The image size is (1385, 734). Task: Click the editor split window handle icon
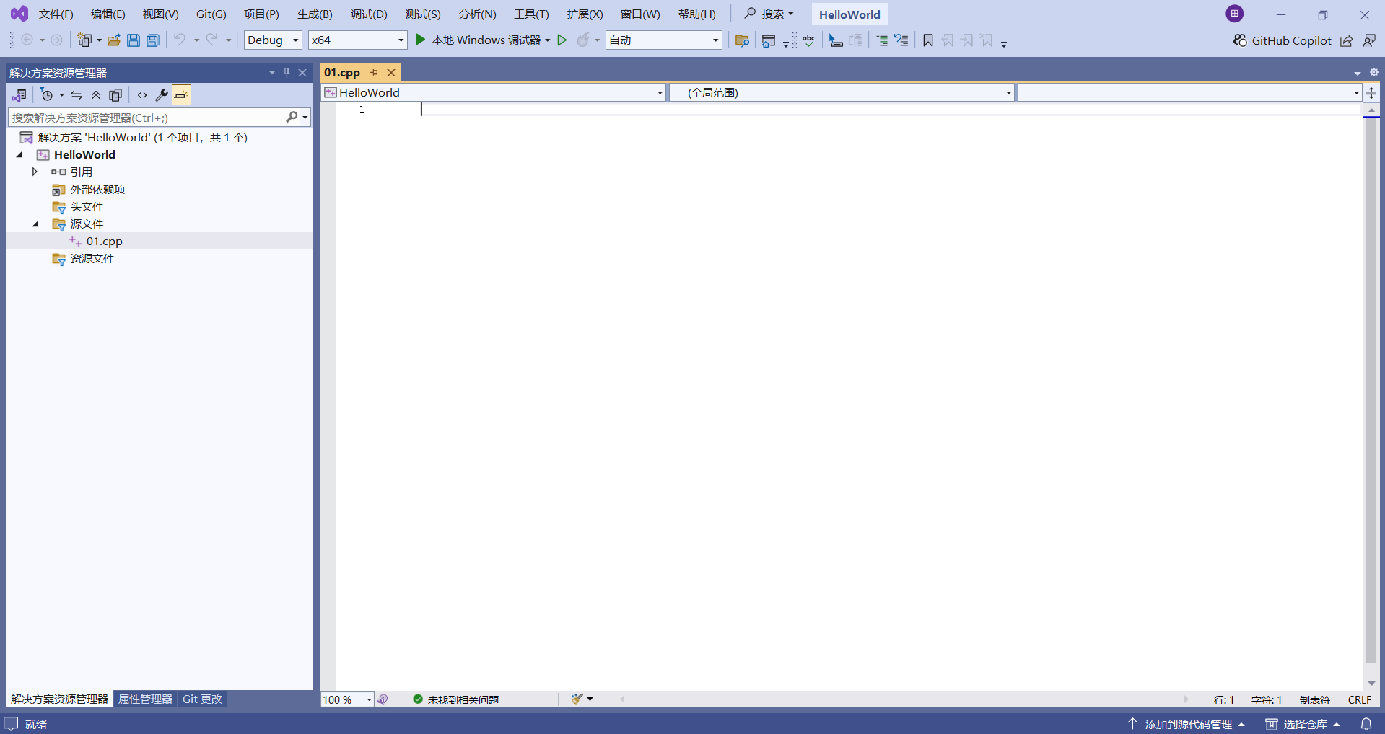coord(1371,92)
